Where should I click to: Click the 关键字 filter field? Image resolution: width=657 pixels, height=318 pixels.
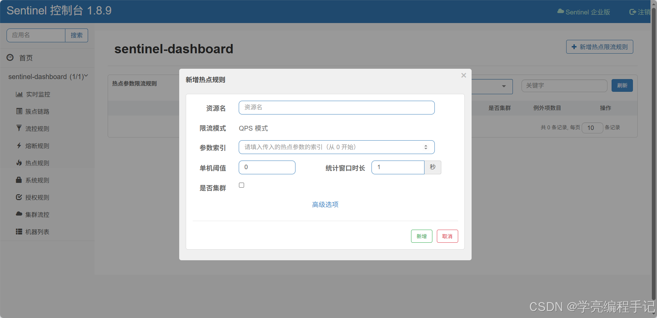pos(564,86)
